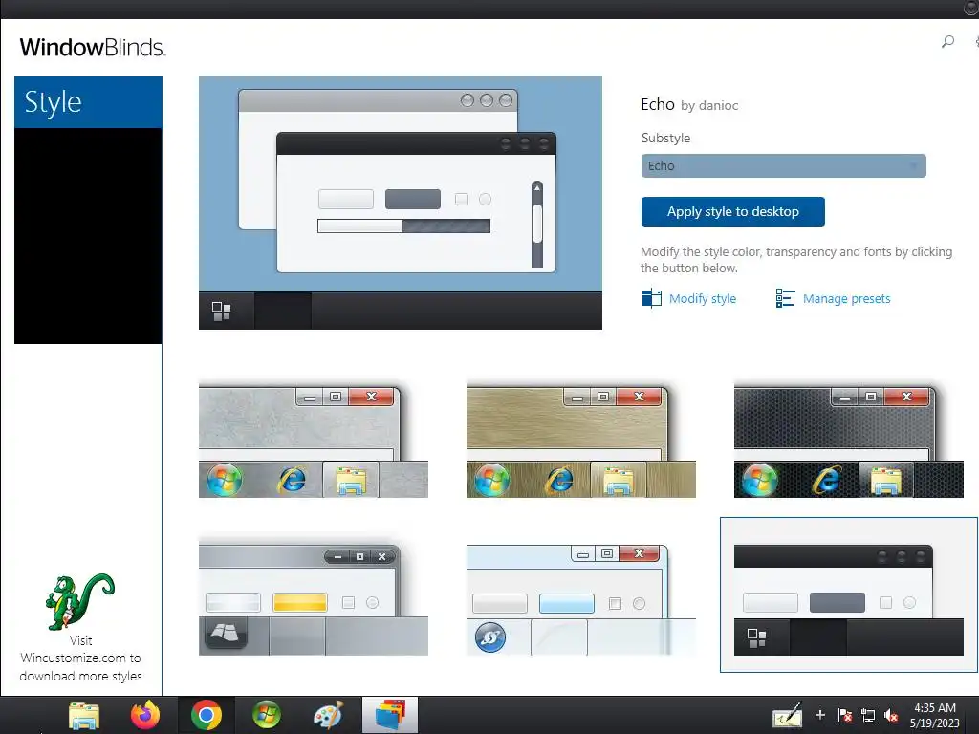Select the light blue style thumbnail

[x=580, y=599]
